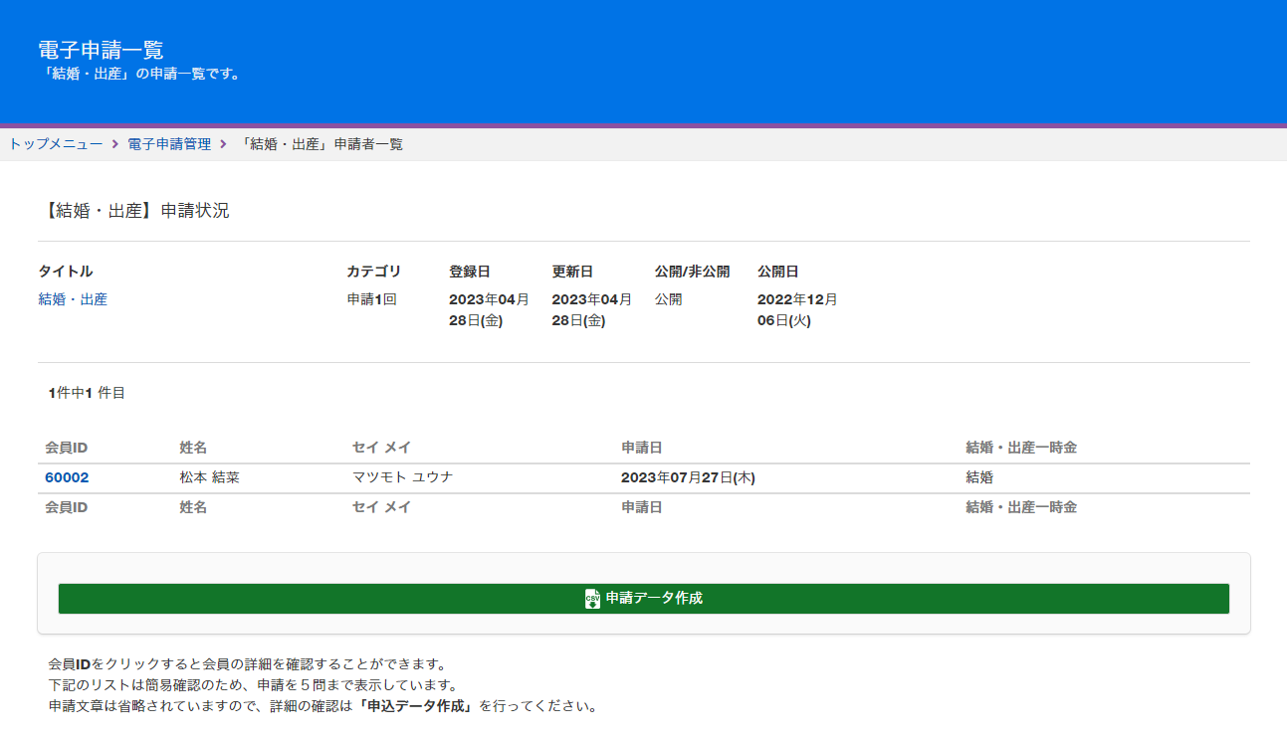Go to 電子申請管理 breadcrumb link

pos(169,144)
